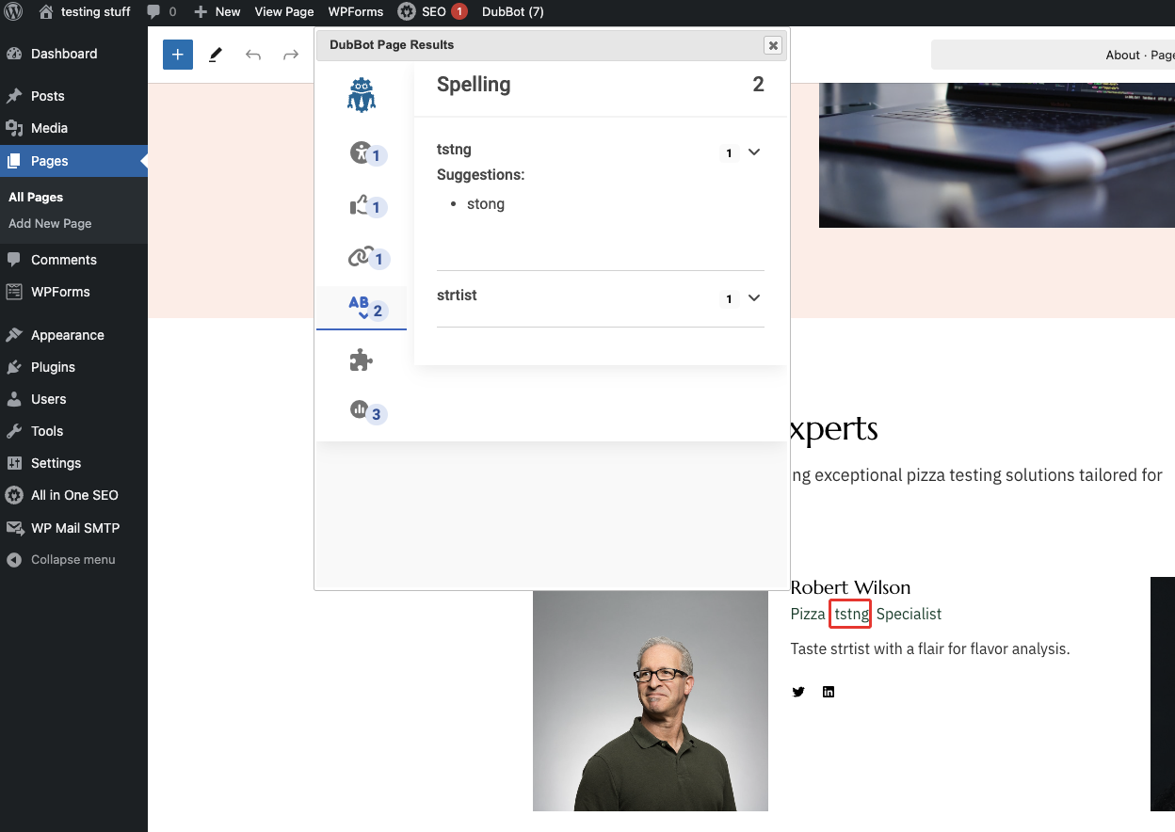Image resolution: width=1175 pixels, height=832 pixels.
Task: Click the undo arrow in the editor
Action: tap(253, 55)
